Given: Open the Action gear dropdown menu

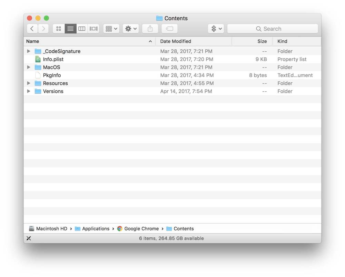Looking at the screenshot, I should (x=131, y=29).
